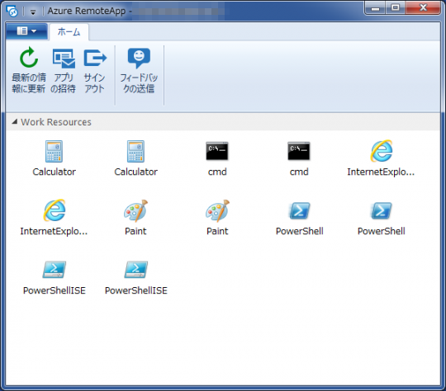Screen dimensions: 446x391
Task: Maximize the Azure RemoteApp window
Action: click(396, 7)
